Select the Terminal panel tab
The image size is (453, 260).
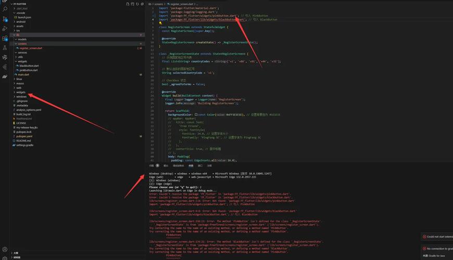[x=191, y=166]
